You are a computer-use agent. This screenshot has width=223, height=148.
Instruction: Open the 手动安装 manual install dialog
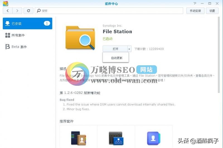point(195,11)
